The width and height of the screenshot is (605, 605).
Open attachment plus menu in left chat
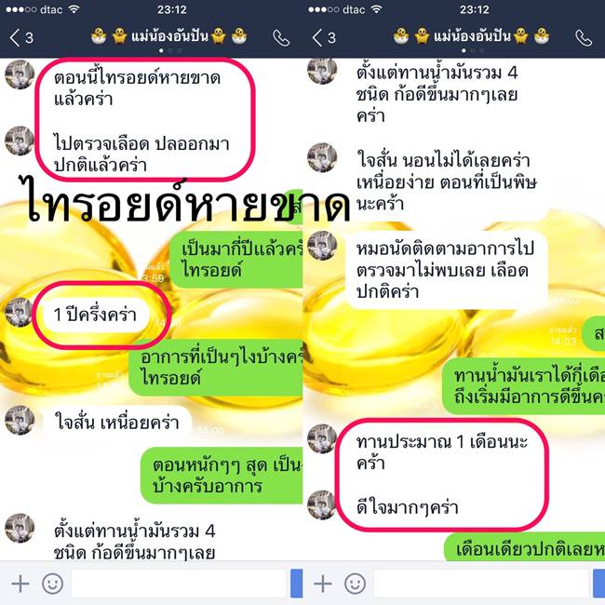point(20,584)
